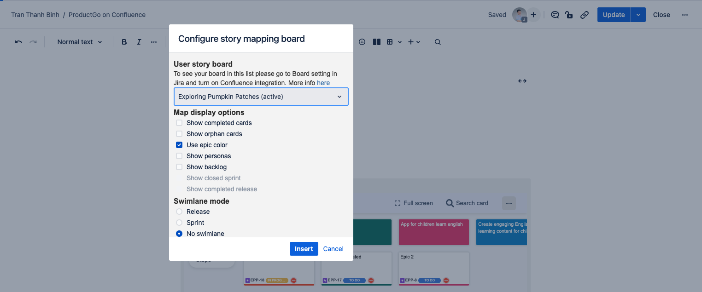Image resolution: width=702 pixels, height=292 pixels.
Task: Toggle italic text formatting
Action: pyautogui.click(x=139, y=42)
